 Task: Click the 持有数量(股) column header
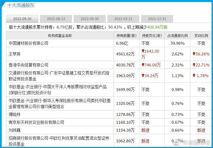pyautogui.click(x=126, y=36)
